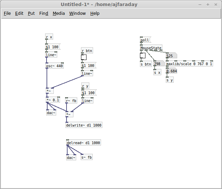The height and width of the screenshot is (189, 222).
Task: Maximize the Untitled-1 patch window
Action: click(208, 5)
